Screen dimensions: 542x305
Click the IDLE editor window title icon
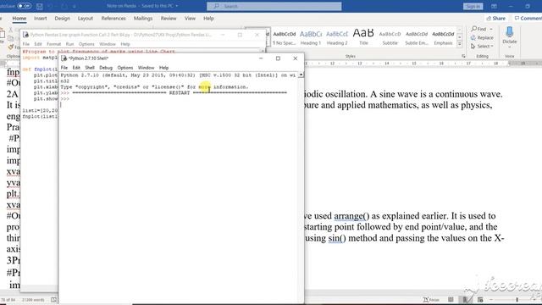point(25,35)
